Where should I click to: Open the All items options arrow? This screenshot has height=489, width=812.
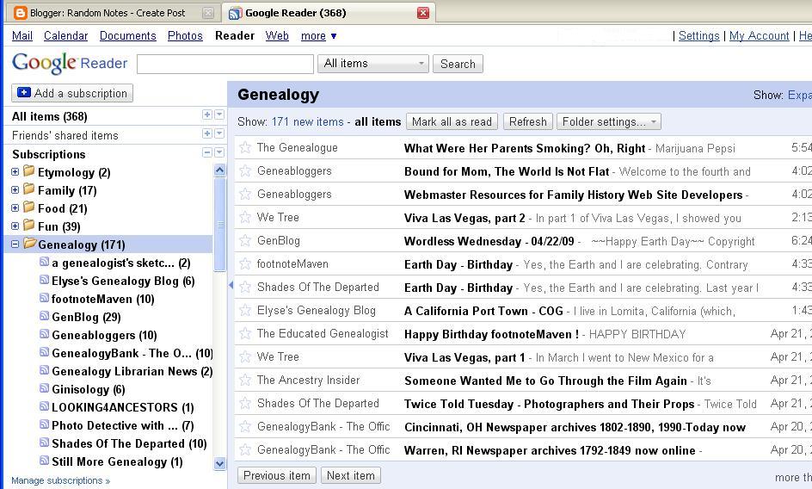pos(219,115)
